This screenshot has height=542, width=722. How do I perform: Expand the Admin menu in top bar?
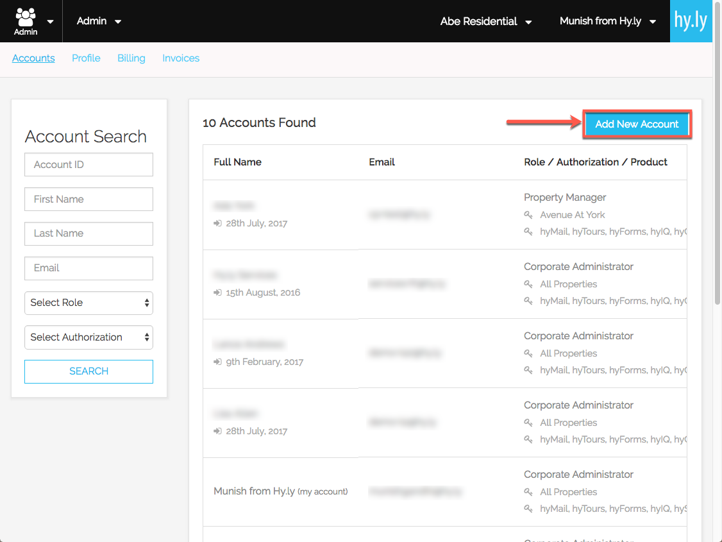(99, 21)
